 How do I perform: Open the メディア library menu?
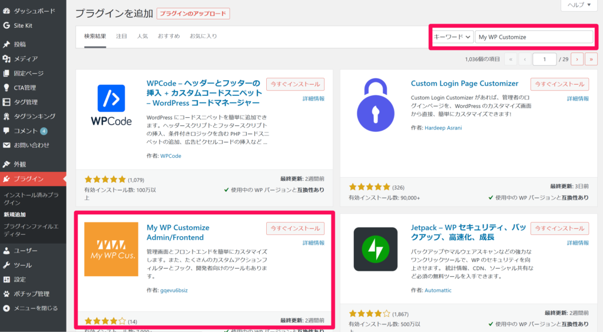point(25,59)
